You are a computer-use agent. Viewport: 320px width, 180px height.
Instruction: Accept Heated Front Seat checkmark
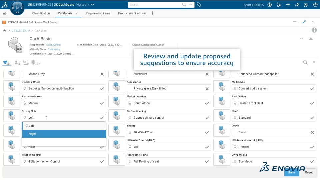[x=312, y=103]
